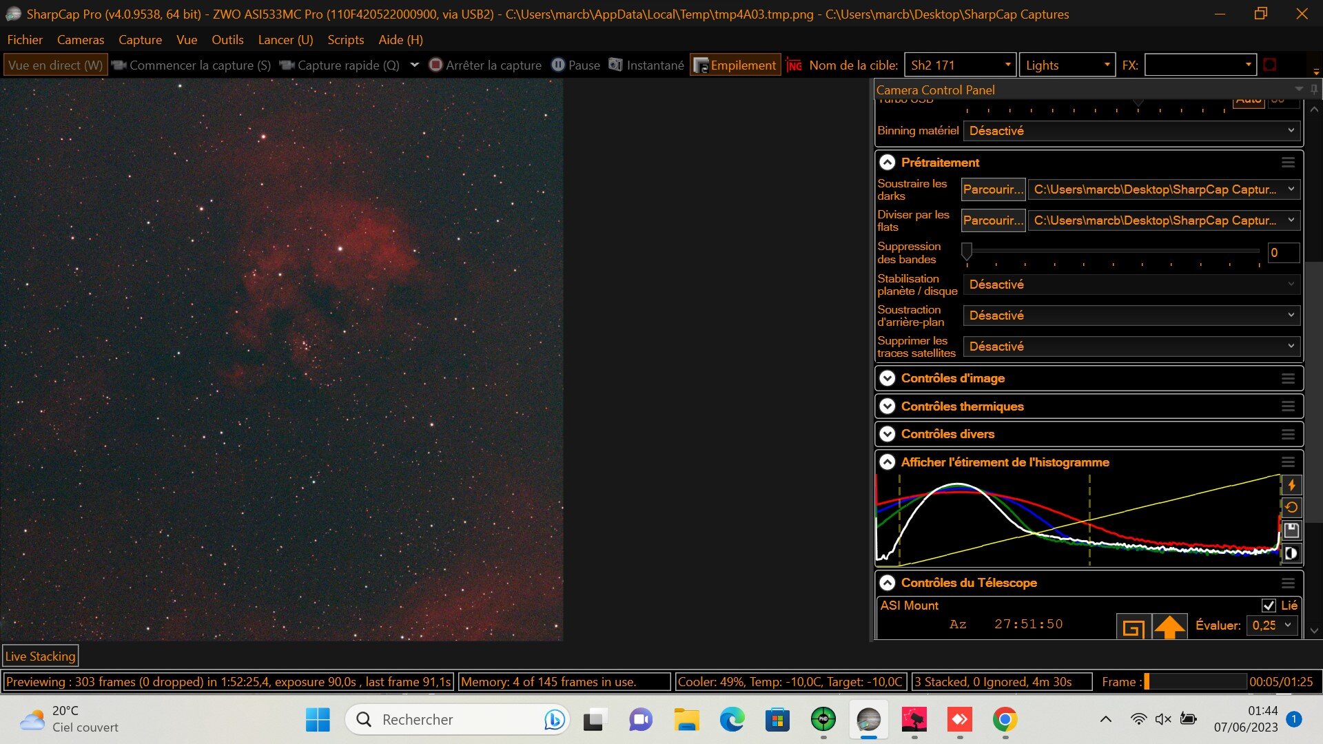Click the Instantané snapshot button
The image size is (1323, 744).
[646, 65]
